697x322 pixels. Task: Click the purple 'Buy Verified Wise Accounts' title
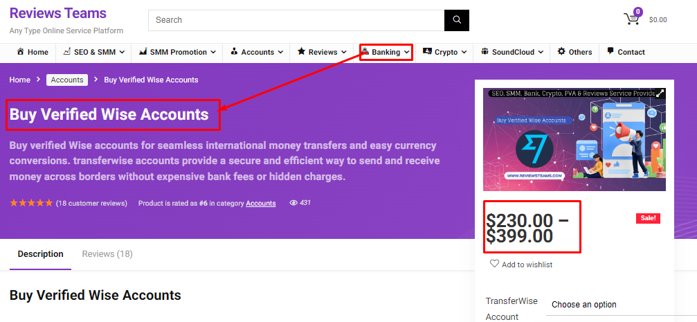(x=109, y=114)
